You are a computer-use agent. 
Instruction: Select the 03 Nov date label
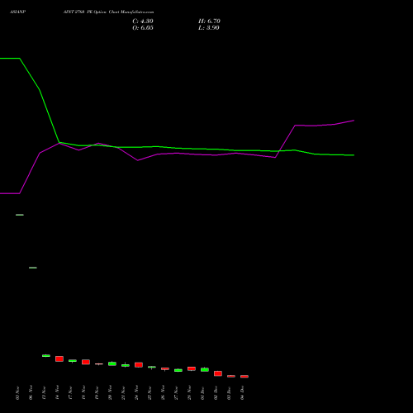click(x=18, y=392)
